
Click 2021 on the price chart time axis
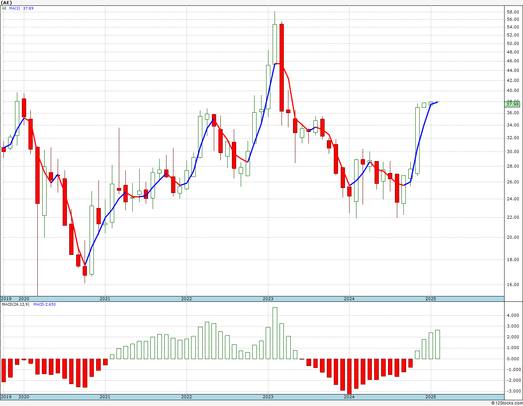(x=105, y=299)
